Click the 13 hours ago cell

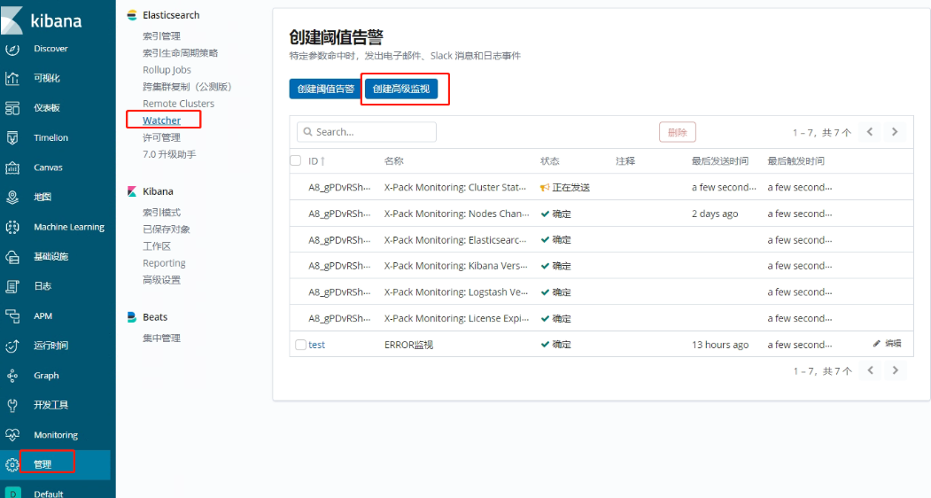pyautogui.click(x=720, y=345)
